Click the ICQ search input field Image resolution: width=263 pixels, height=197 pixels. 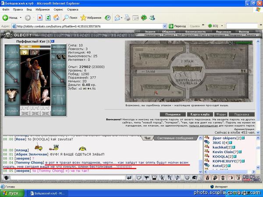tap(242, 26)
